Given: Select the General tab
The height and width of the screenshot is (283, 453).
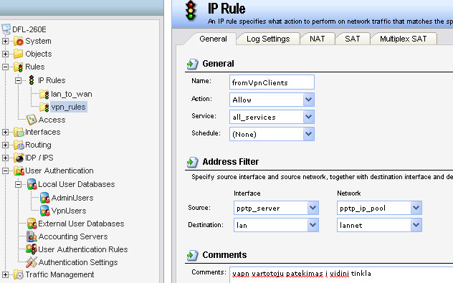Looking at the screenshot, I should point(213,39).
